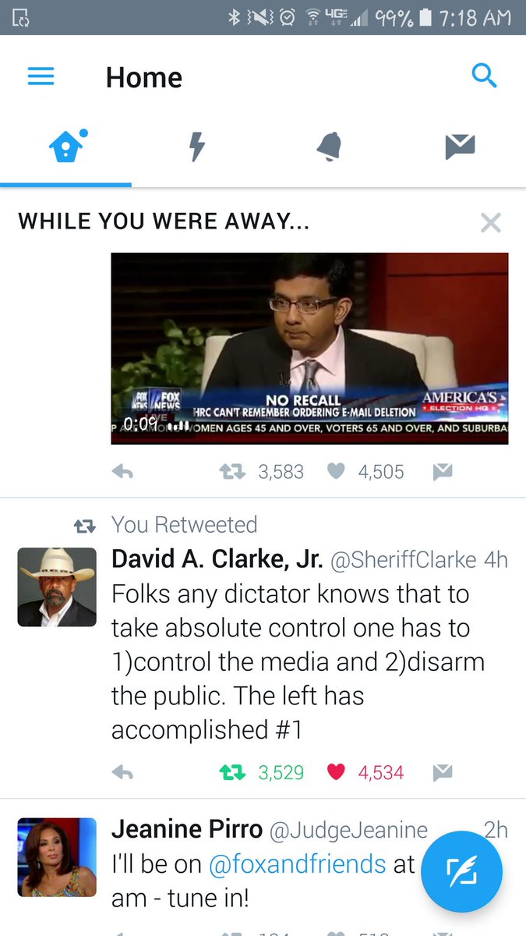Viewport: 526px width, 936px height.
Task: Open the Moments lightning bolt tab
Action: click(197, 147)
